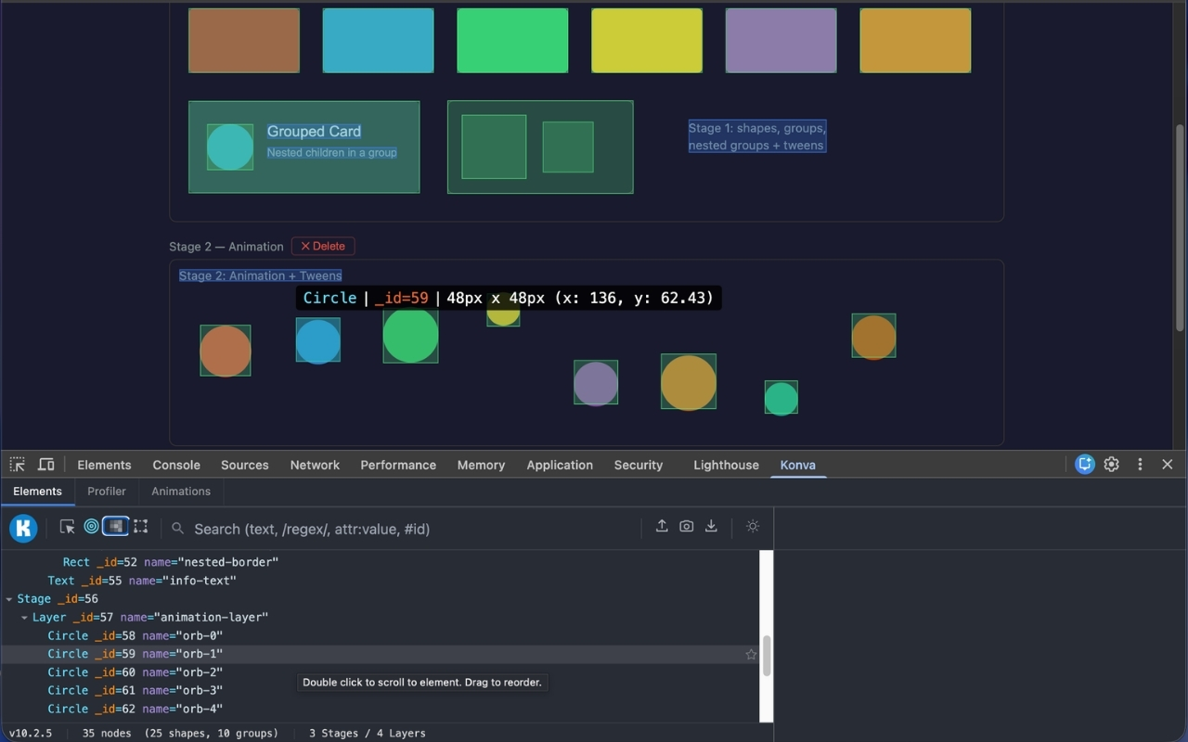Screen dimensions: 1188x742
Task: Click the Delete button for Stage 2
Action: (x=323, y=246)
